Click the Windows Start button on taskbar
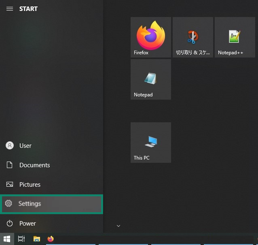 pyautogui.click(x=7, y=239)
